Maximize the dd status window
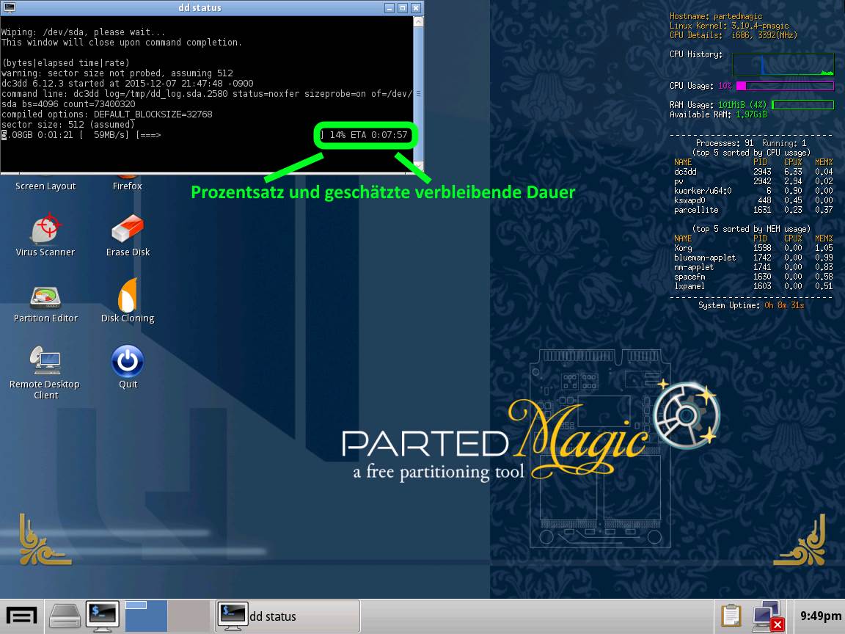Image resolution: width=845 pixels, height=634 pixels. click(x=403, y=7)
